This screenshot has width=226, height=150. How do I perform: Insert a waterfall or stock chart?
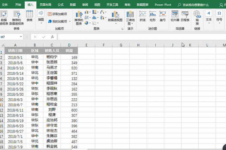[102, 12]
